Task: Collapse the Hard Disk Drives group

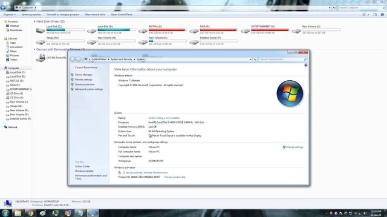Action: (x=34, y=22)
